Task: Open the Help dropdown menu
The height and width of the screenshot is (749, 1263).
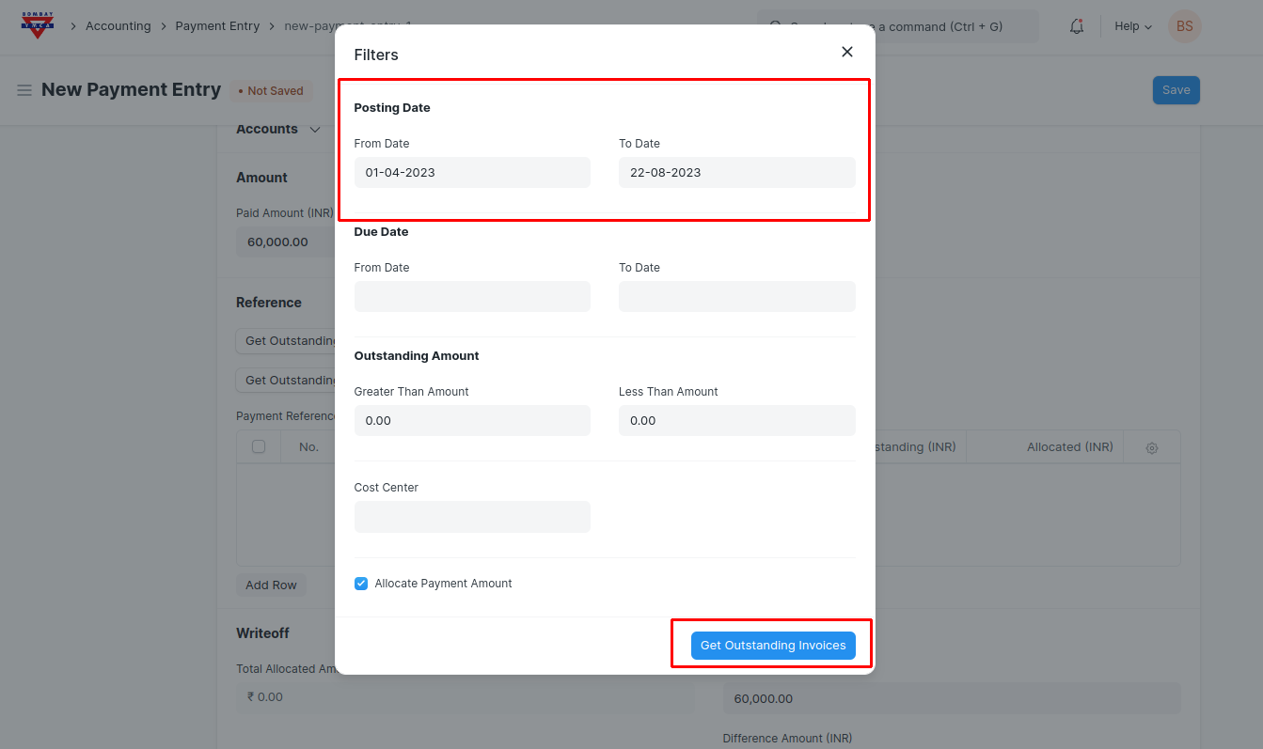Action: tap(1132, 26)
